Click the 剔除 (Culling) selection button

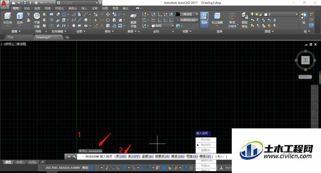(x=204, y=19)
